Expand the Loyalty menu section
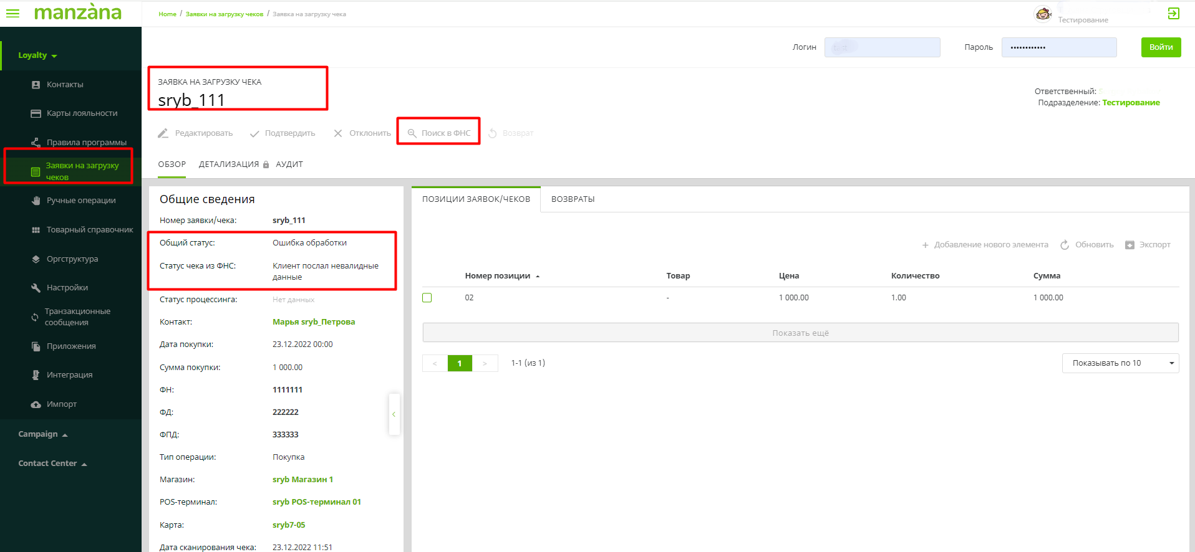This screenshot has width=1195, height=552. click(37, 55)
